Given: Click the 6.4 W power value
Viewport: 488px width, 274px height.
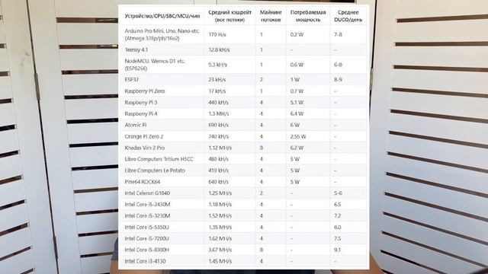Looking at the screenshot, I should point(297,113).
